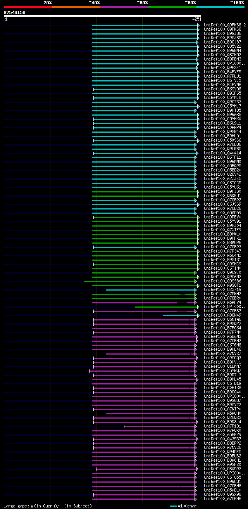Select hit label UniRef100_Q9C6M2

223,277
